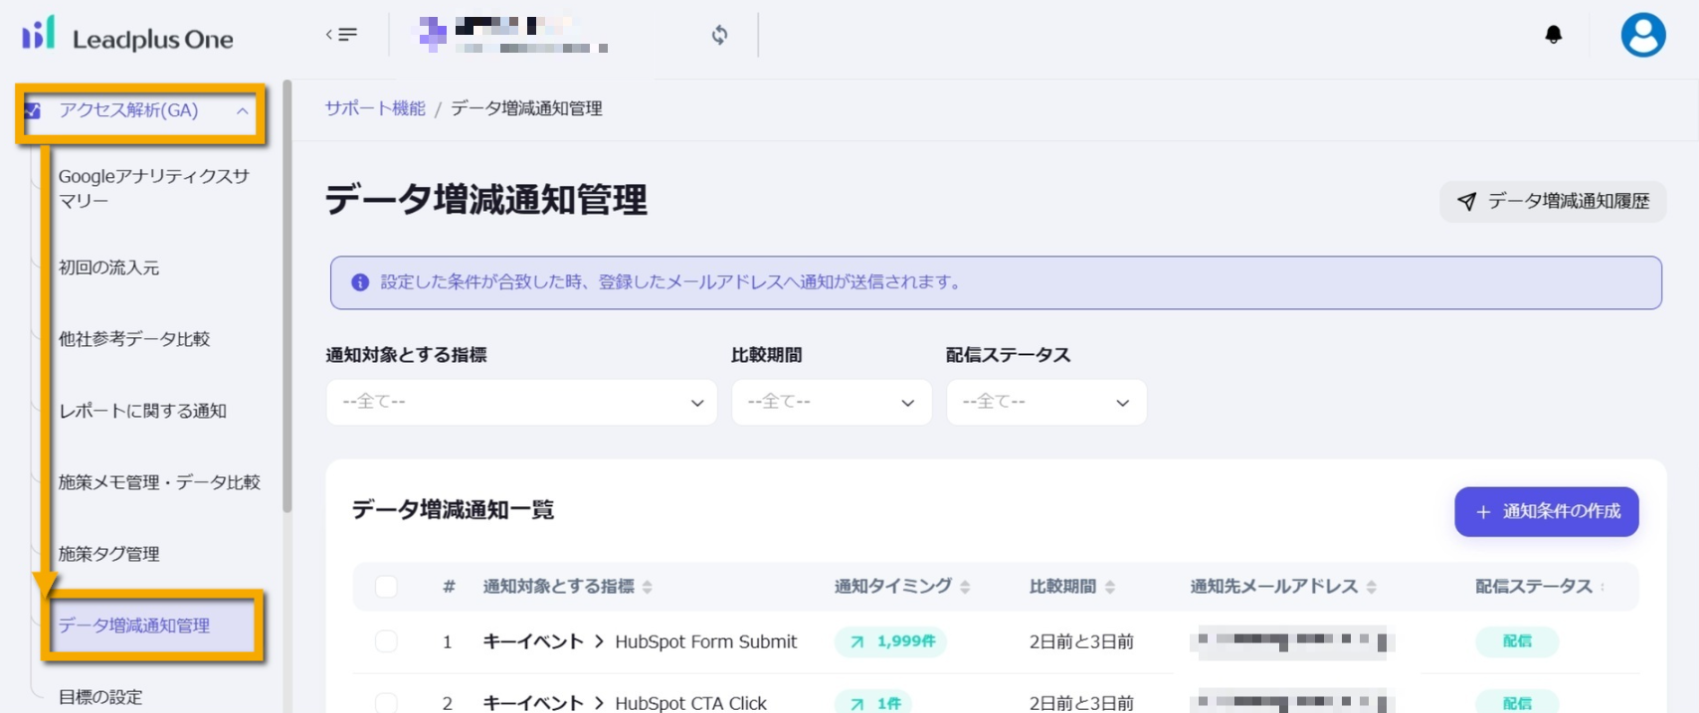
Task: Collapse sidebar with menu toggle icon
Action: 341,35
